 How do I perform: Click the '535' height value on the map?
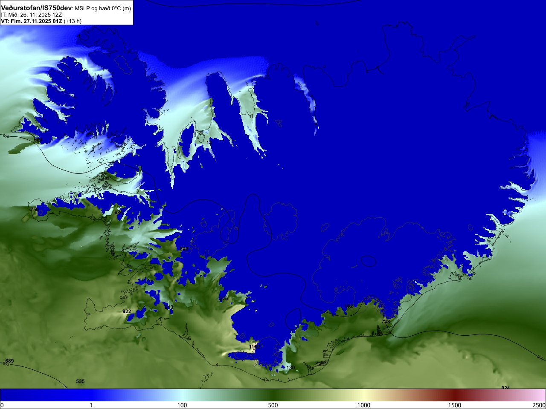point(80,381)
